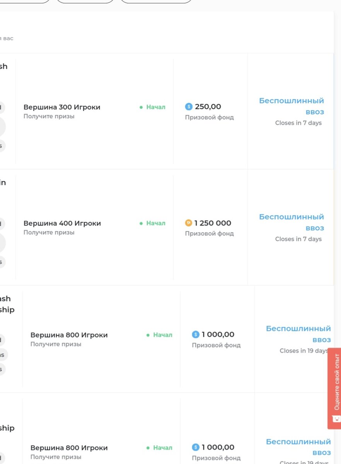This screenshot has height=464, width=341.
Task: Click the 250,00 prize amount
Action: 208,107
